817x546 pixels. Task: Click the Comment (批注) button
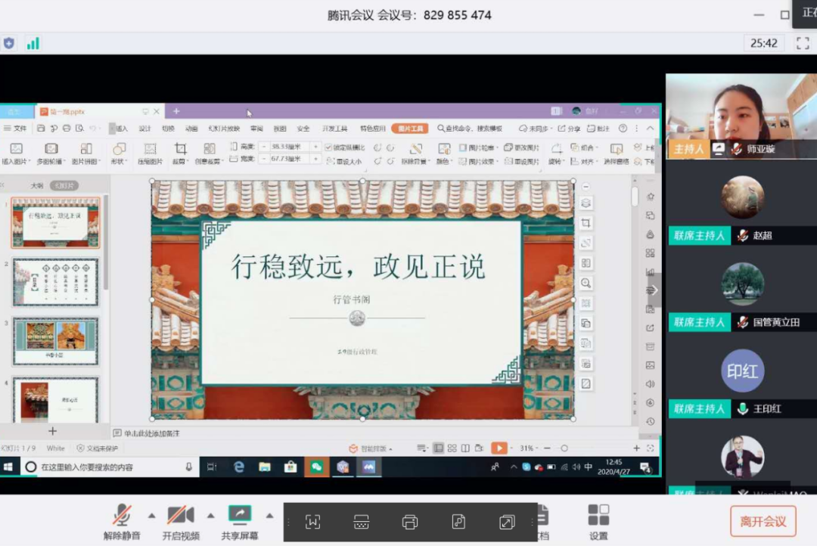point(598,128)
